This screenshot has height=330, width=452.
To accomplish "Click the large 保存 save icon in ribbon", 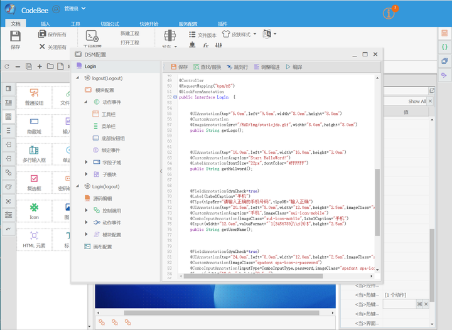I will pyautogui.click(x=15, y=36).
